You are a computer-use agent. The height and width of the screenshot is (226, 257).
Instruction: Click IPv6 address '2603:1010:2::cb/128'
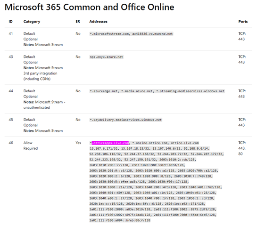177,160
